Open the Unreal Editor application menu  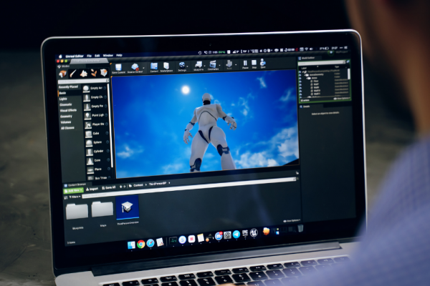point(75,56)
